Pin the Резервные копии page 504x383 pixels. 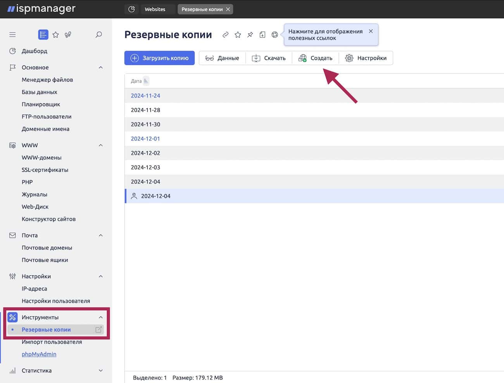[250, 35]
